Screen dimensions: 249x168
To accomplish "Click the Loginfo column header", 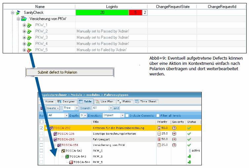I will tap(112, 7).
